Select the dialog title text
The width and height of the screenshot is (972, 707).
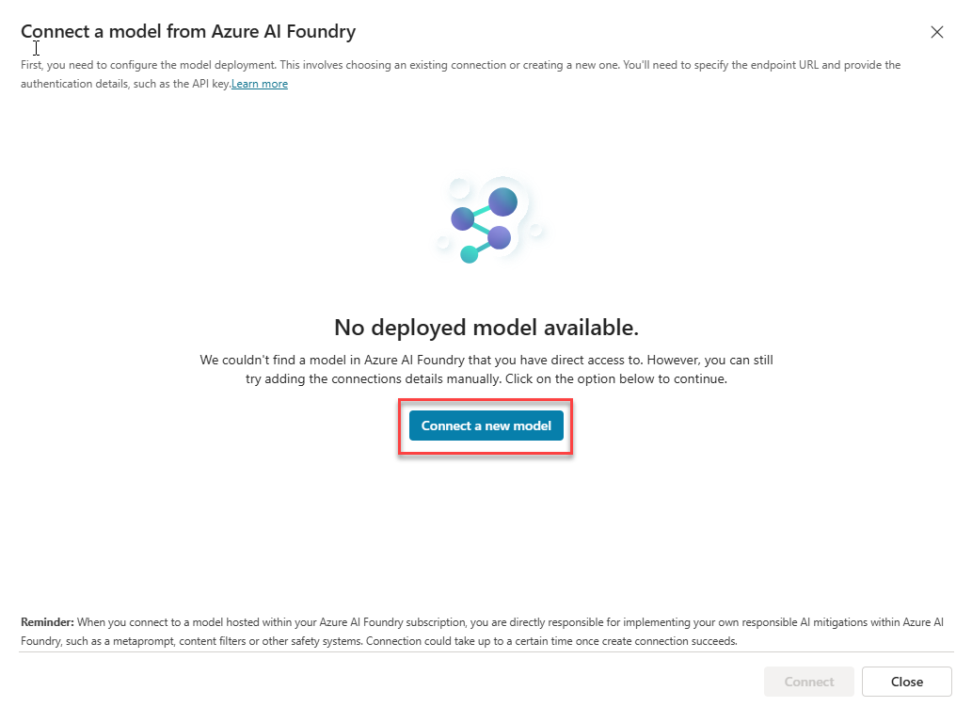point(187,31)
